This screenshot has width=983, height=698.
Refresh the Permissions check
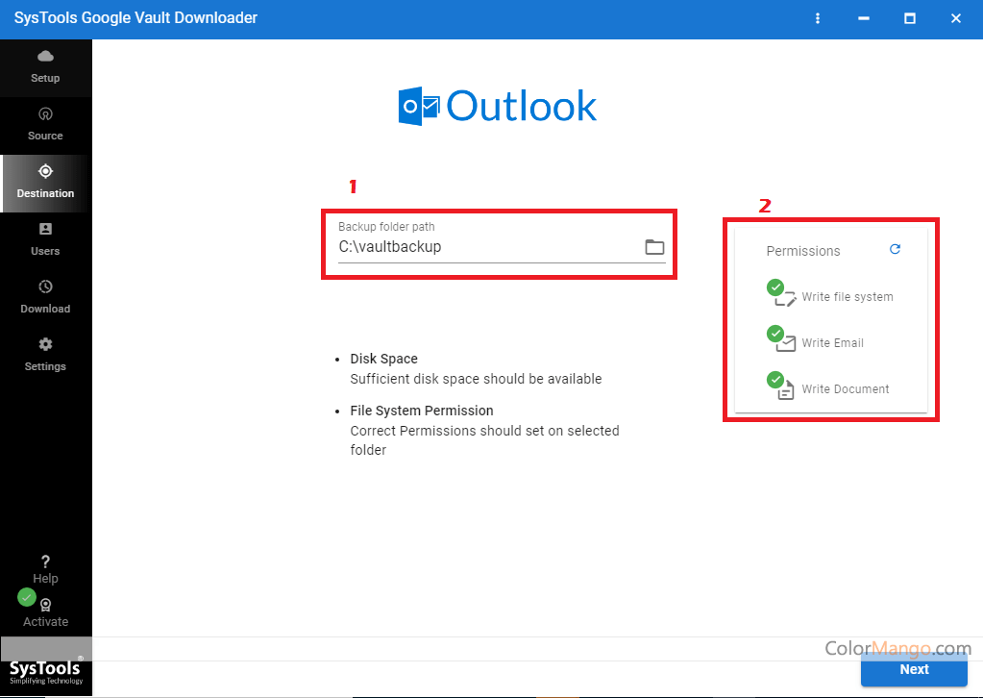[x=895, y=249]
